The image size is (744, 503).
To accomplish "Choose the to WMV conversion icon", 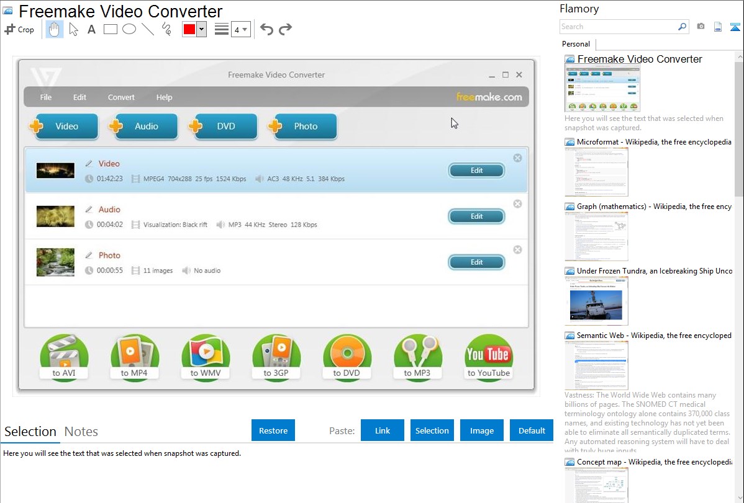I will coord(206,357).
